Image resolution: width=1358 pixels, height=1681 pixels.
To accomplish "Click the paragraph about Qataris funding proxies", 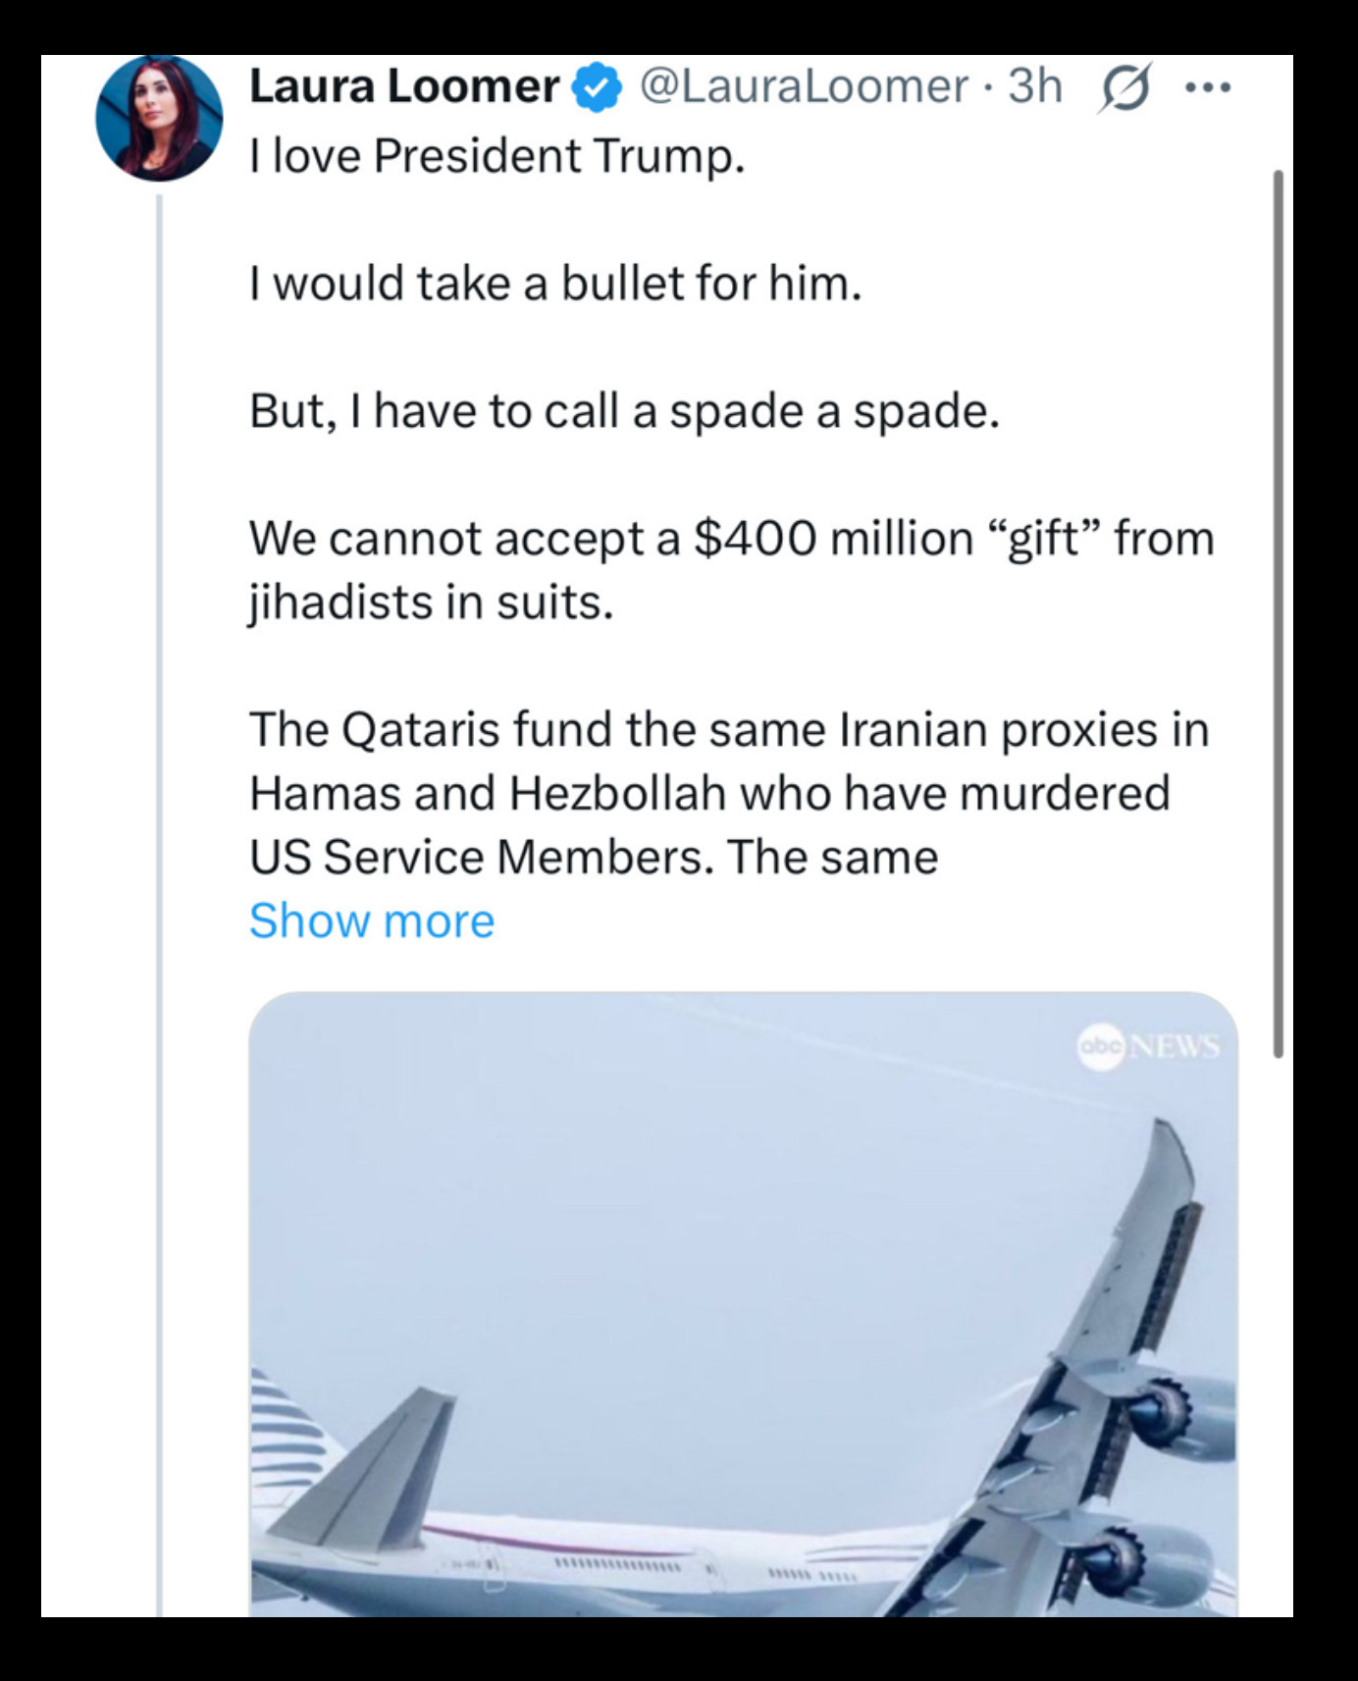I will pos(729,793).
